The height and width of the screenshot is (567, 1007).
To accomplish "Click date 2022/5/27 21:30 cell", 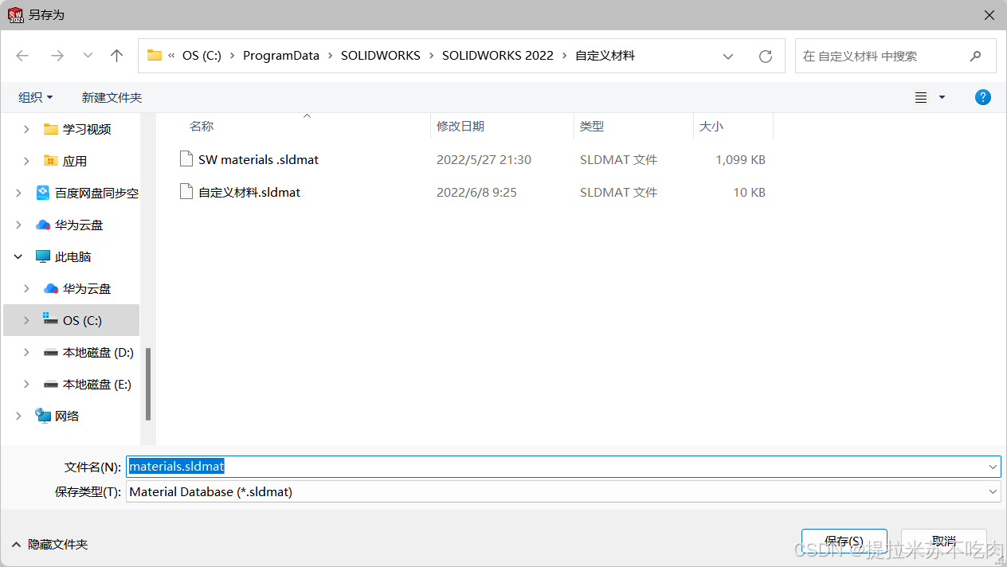I will 484,159.
